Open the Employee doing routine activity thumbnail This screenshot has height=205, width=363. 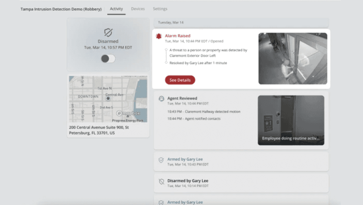click(x=291, y=120)
